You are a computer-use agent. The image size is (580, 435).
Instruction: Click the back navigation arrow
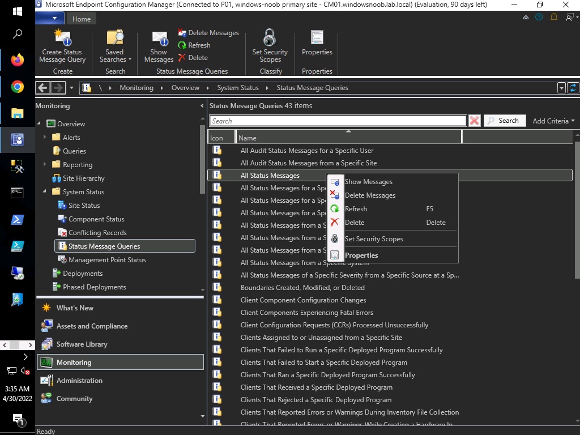43,88
